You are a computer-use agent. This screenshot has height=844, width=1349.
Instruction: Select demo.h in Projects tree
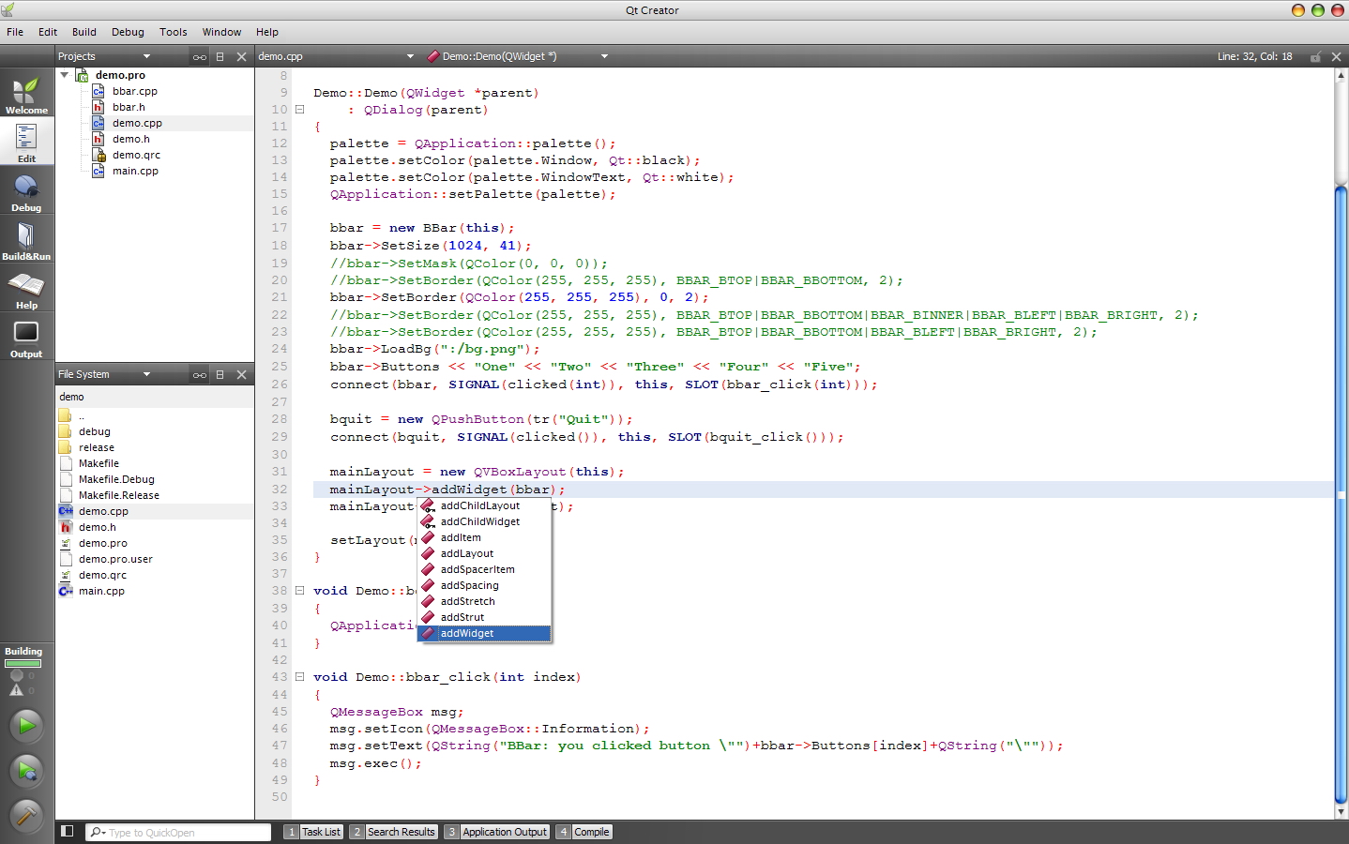pos(130,139)
